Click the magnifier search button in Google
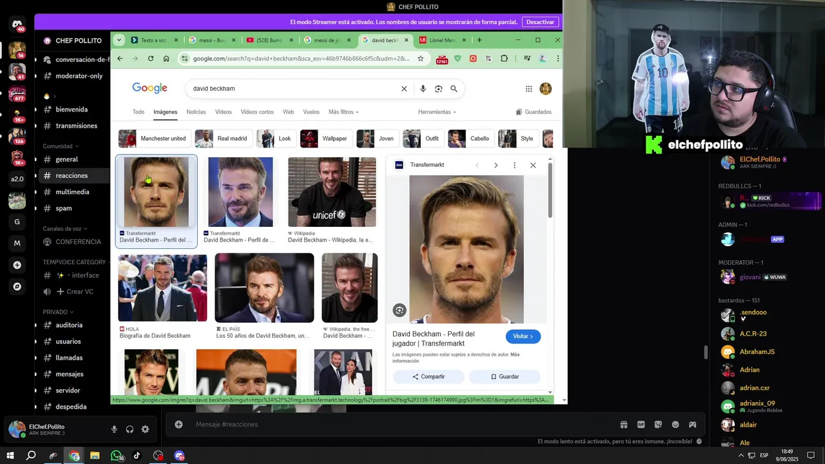 point(454,89)
